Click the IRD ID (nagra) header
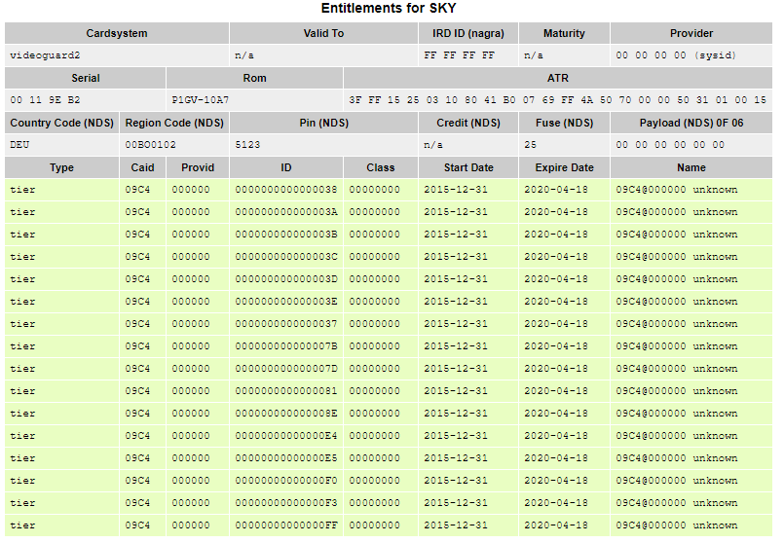 coord(468,33)
